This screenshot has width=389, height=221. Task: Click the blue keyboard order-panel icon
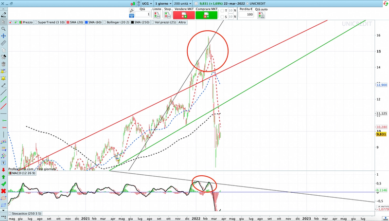pyautogui.click(x=131, y=16)
